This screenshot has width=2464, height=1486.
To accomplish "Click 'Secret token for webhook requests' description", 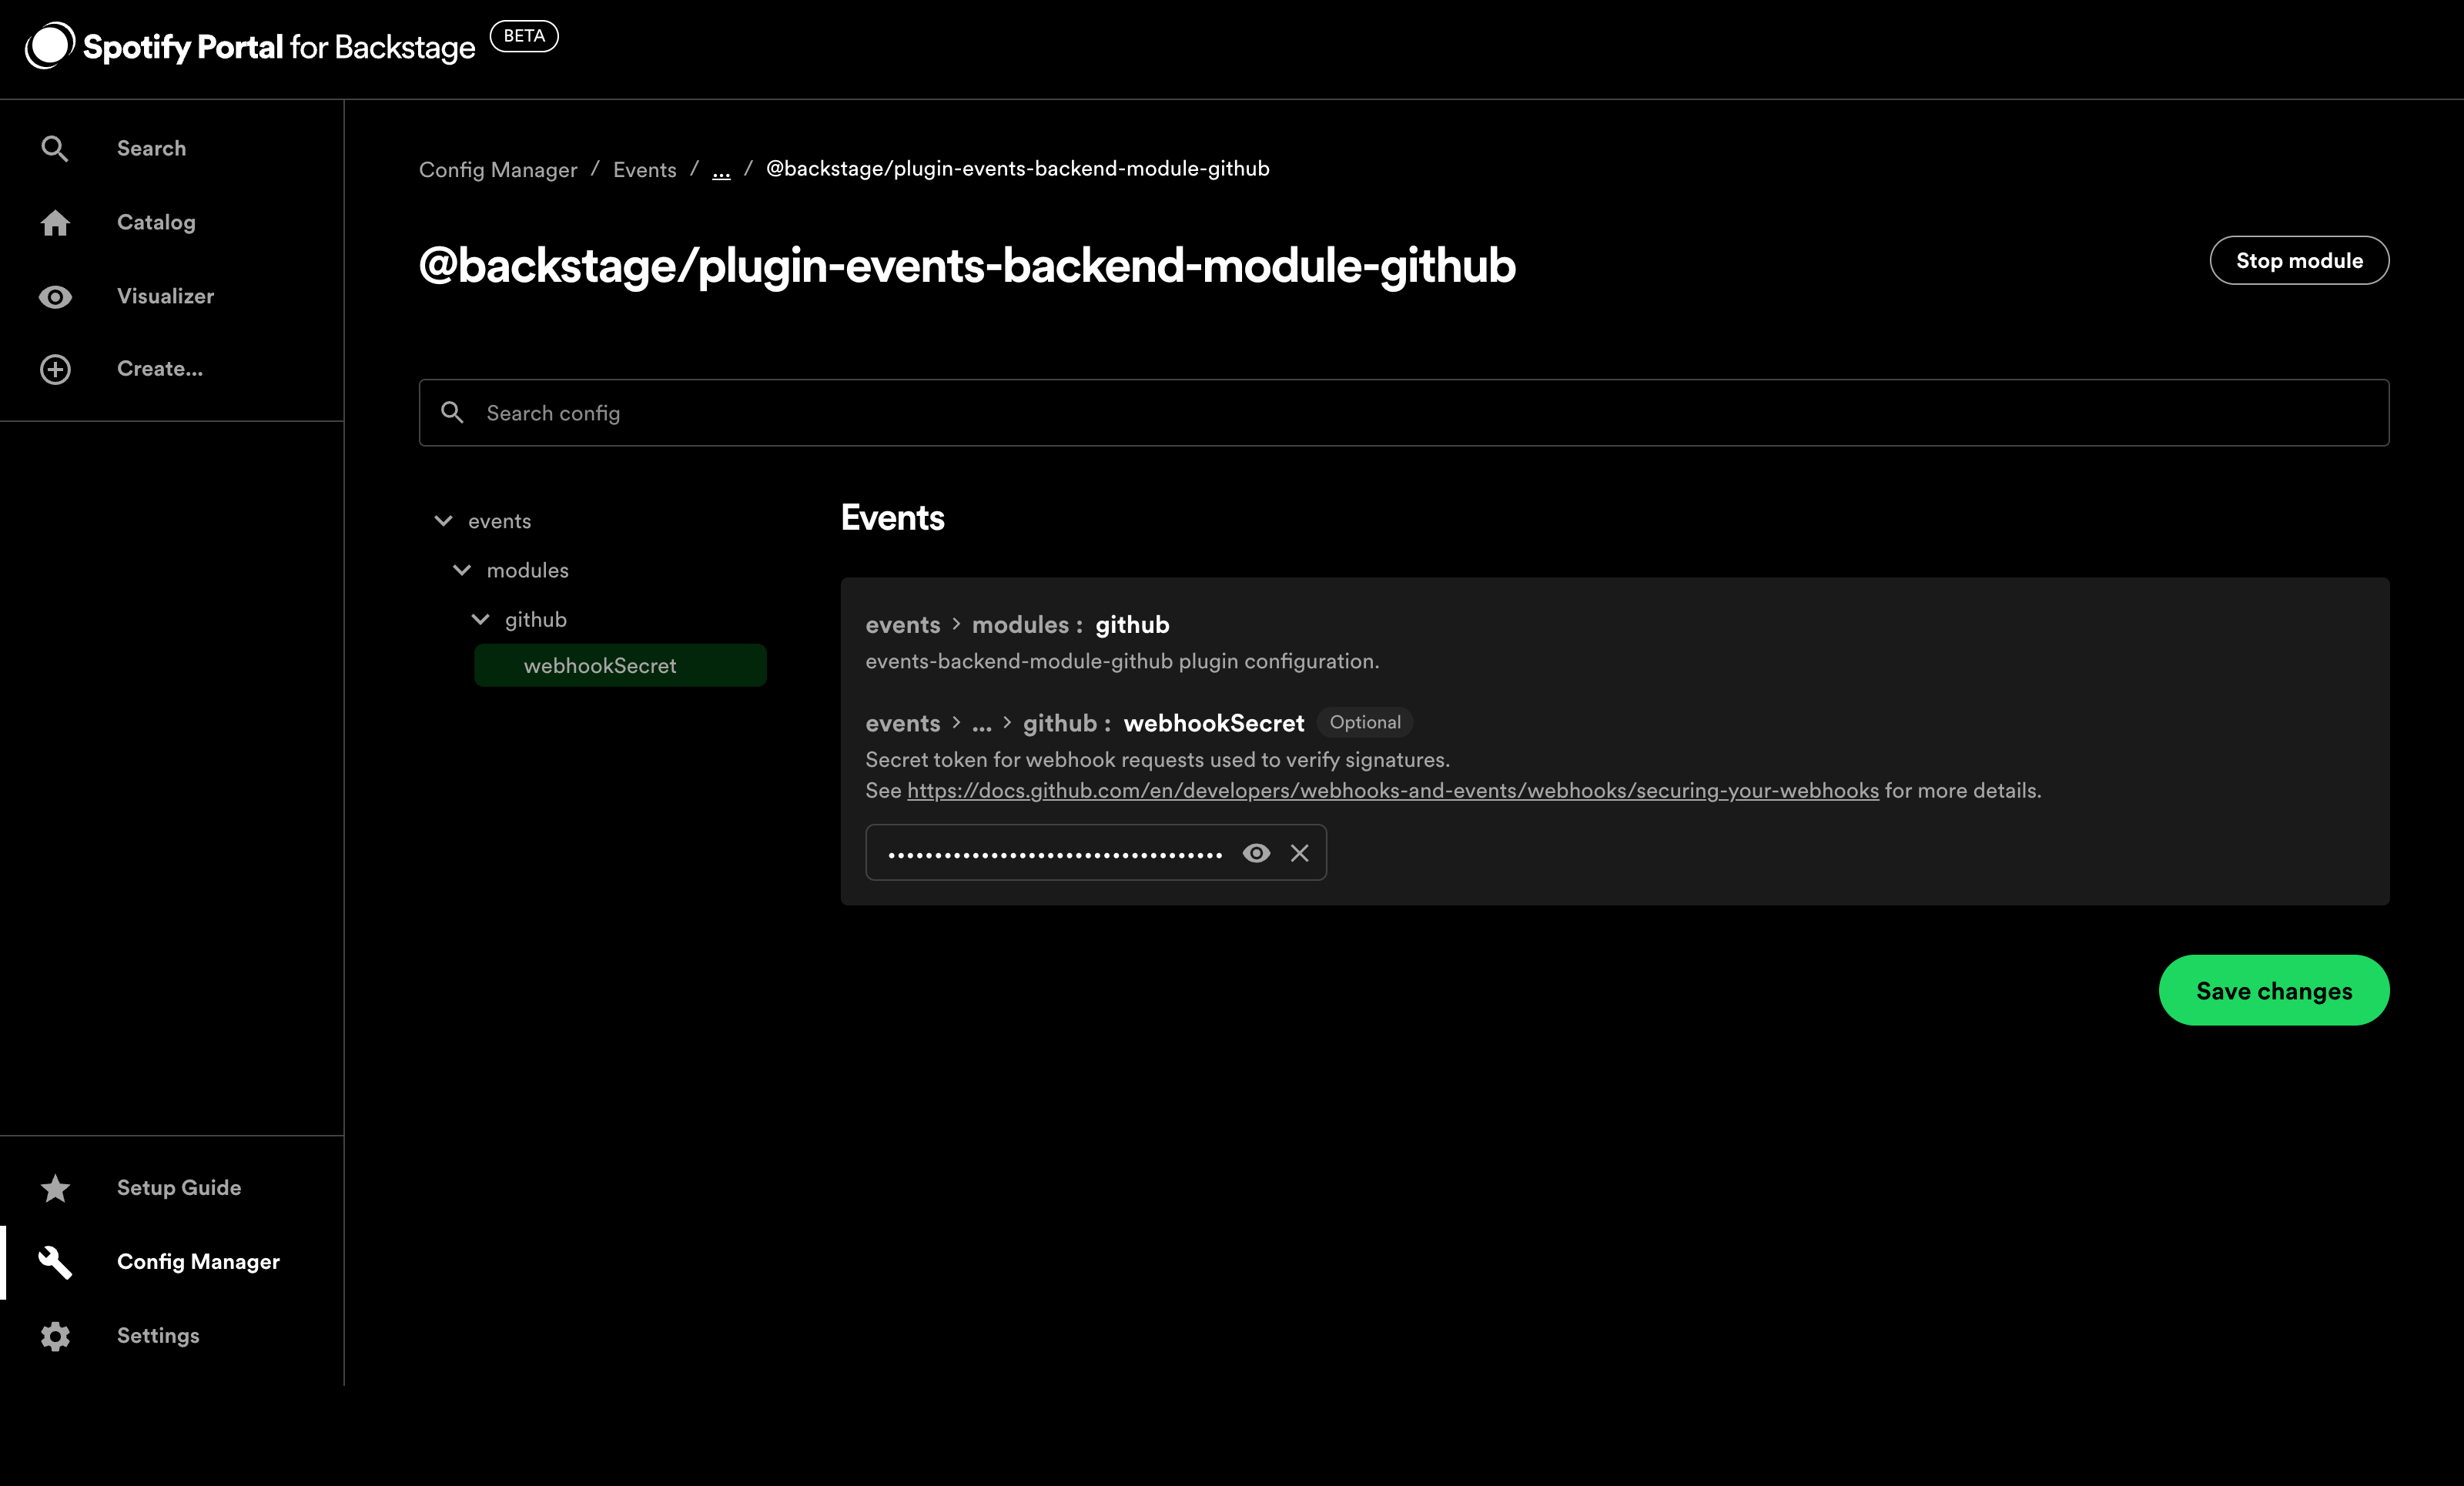I will coord(1157,759).
